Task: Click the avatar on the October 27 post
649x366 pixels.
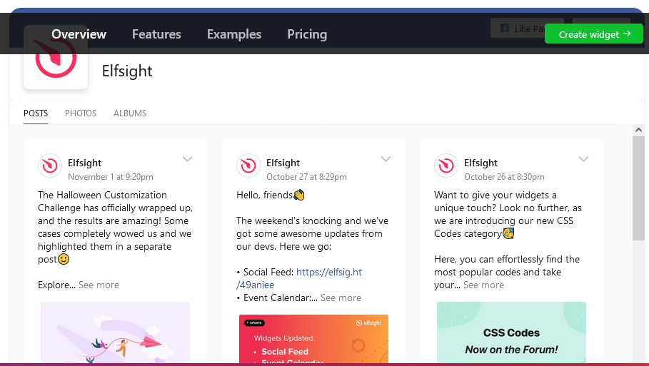Action: 248,166
